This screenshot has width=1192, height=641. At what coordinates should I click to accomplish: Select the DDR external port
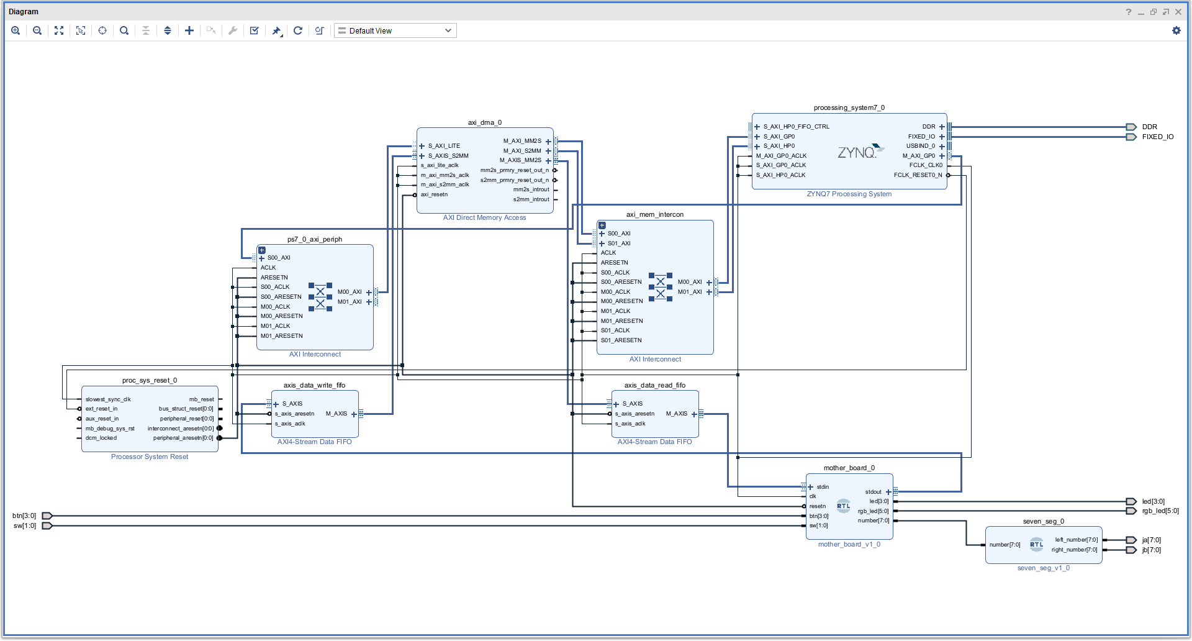1131,127
